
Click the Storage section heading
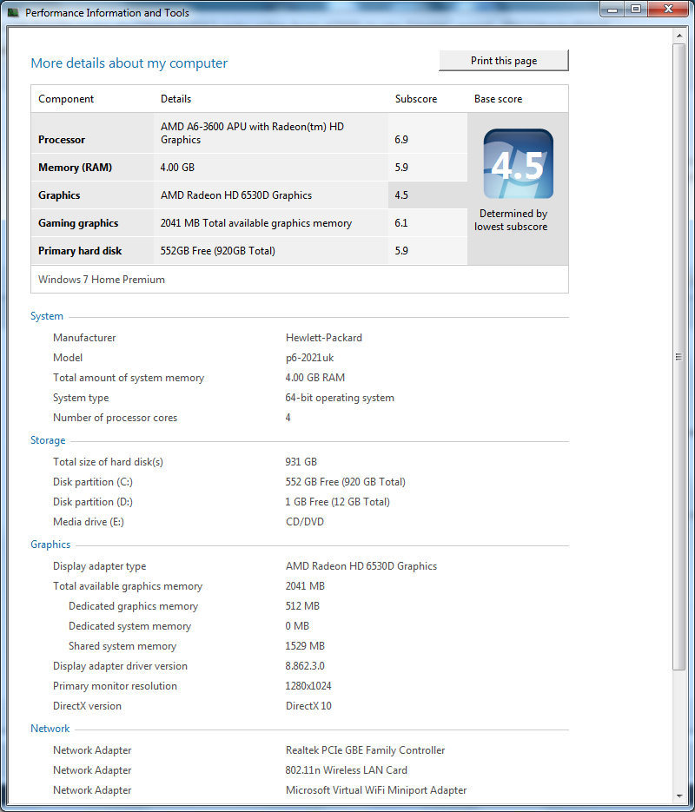48,440
